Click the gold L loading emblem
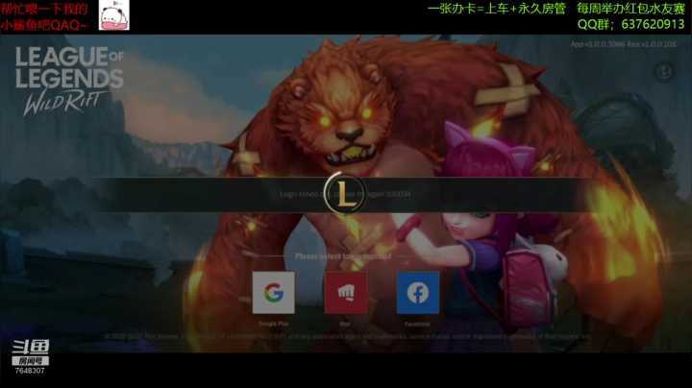Screen dimensions: 692x388 (345, 194)
